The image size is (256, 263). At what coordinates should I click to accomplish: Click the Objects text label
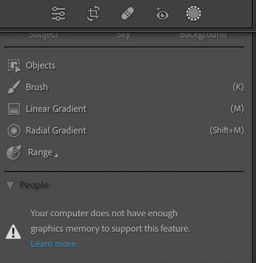41,66
